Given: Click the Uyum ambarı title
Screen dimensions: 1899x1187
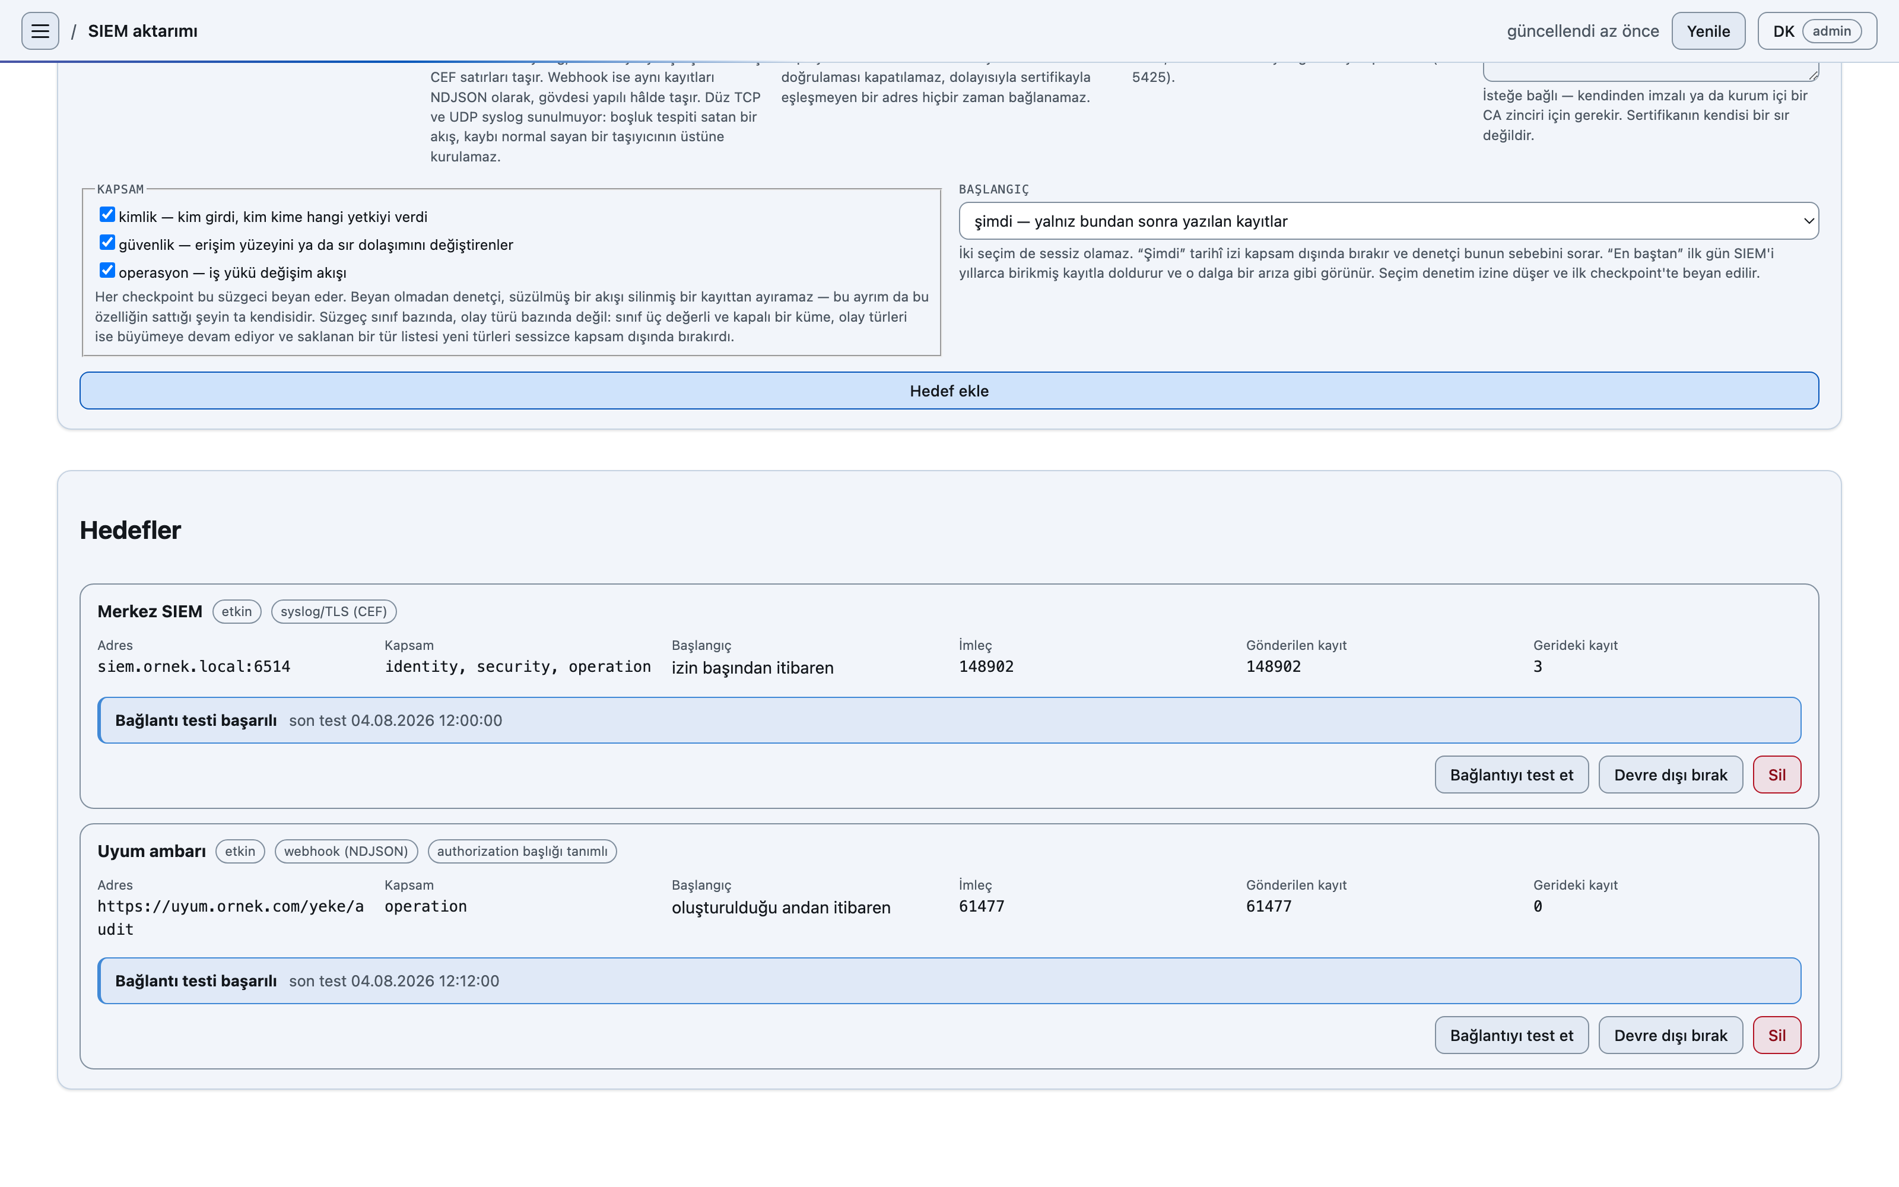Looking at the screenshot, I should tap(151, 851).
